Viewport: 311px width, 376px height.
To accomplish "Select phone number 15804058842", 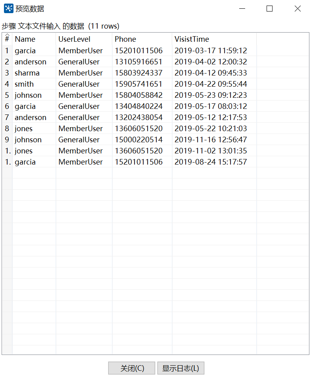I will coord(142,95).
